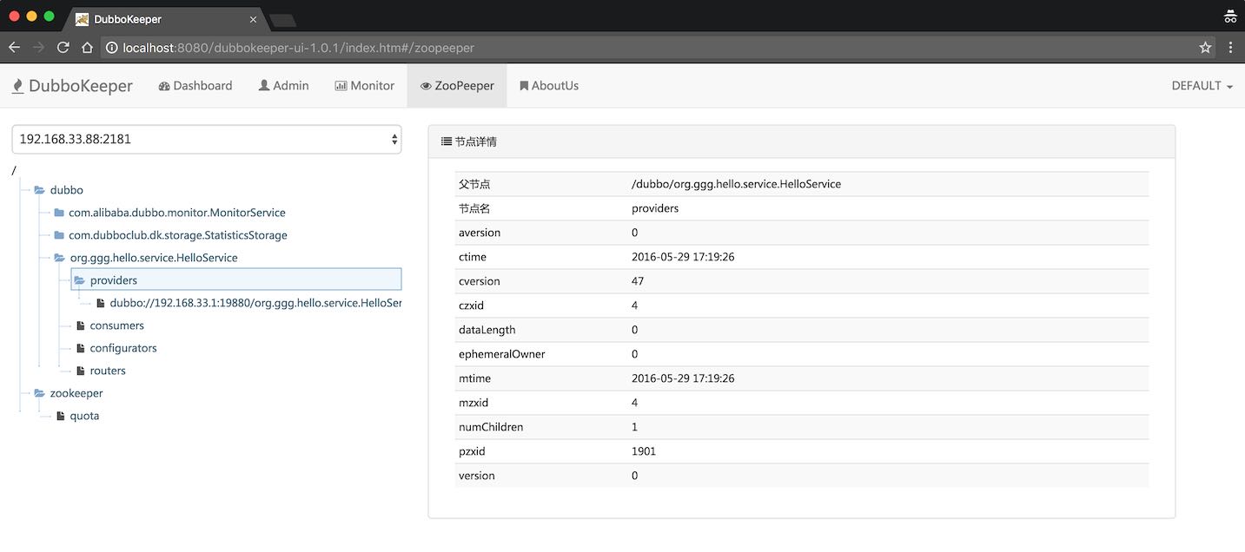Viewport: 1245px width, 552px height.
Task: Click the numChildren row label
Action: click(x=491, y=427)
